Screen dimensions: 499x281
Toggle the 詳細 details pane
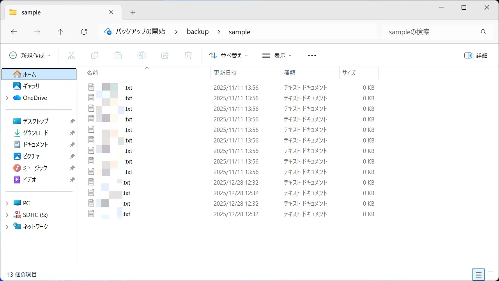point(475,55)
